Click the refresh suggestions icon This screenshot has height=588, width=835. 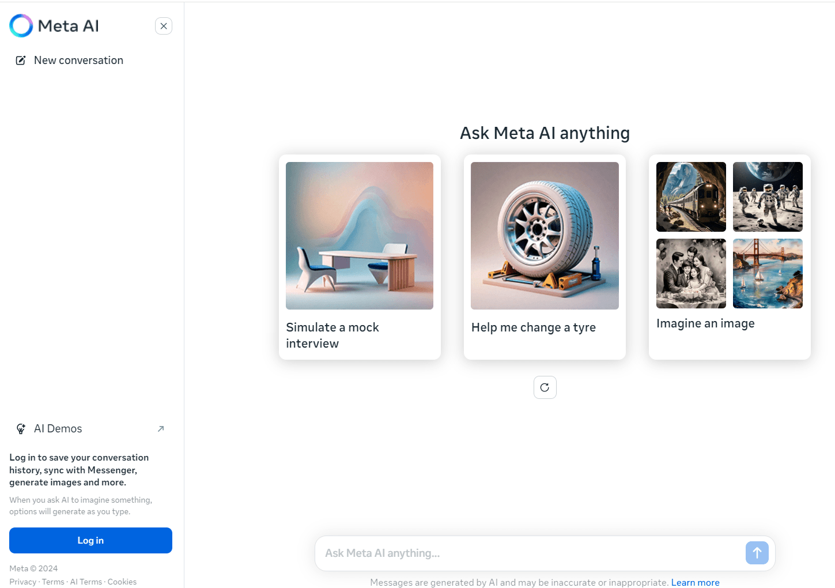coord(545,387)
